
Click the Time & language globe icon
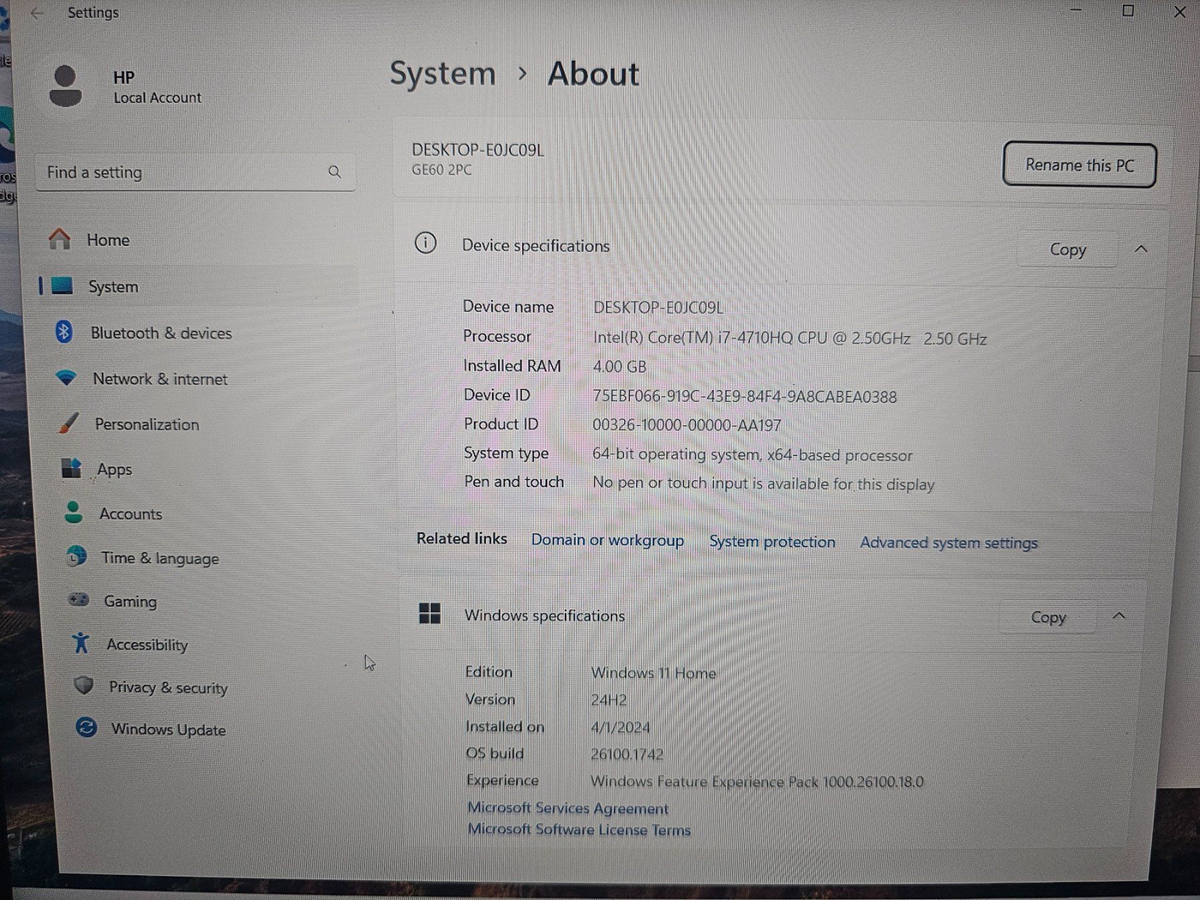pyautogui.click(x=77, y=556)
